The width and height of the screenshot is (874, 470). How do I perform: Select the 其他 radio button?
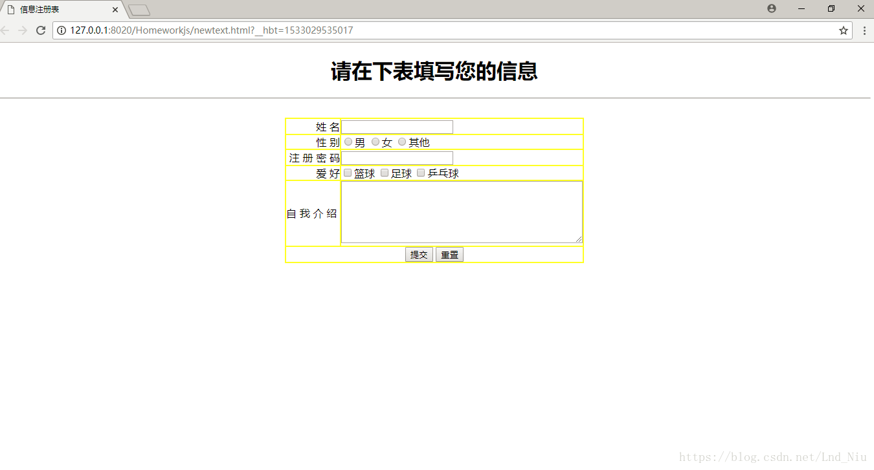(x=402, y=142)
